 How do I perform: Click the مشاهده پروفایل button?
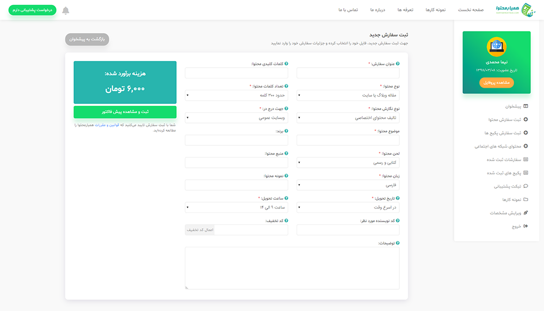pos(497,83)
